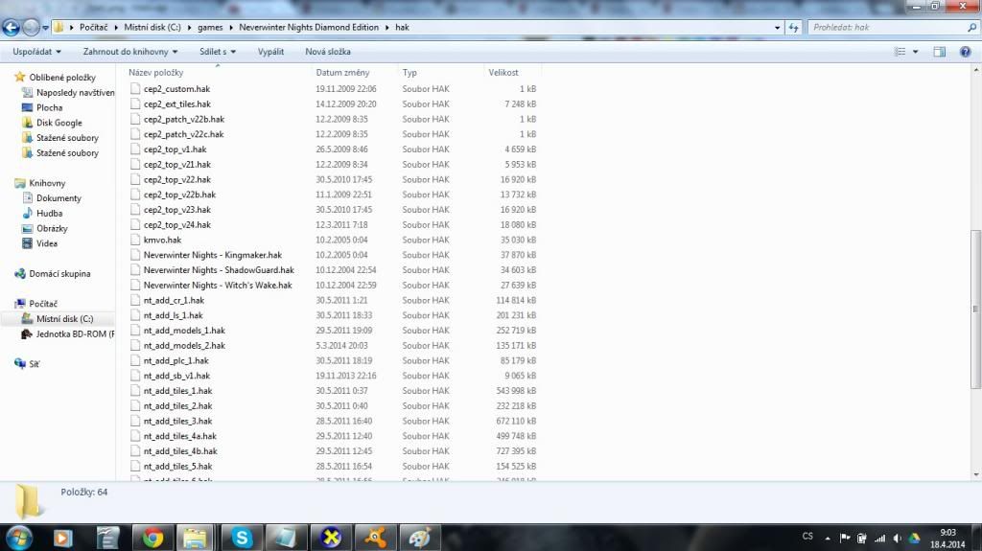Select Místní disk (C:) in the breadcrumb
The width and height of the screenshot is (982, 551).
(x=152, y=28)
